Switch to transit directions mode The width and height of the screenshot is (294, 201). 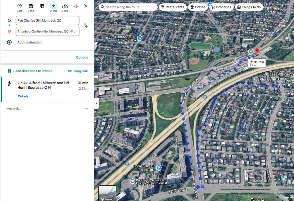[x=42, y=6]
